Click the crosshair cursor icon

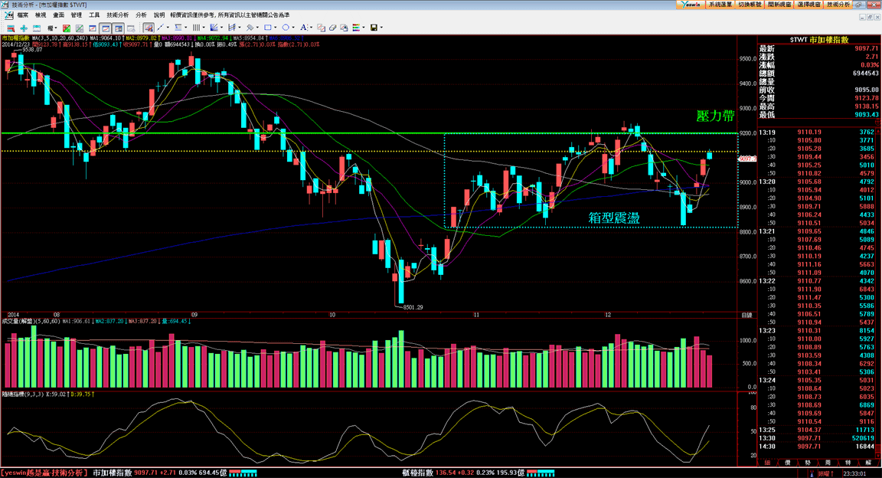point(24,28)
